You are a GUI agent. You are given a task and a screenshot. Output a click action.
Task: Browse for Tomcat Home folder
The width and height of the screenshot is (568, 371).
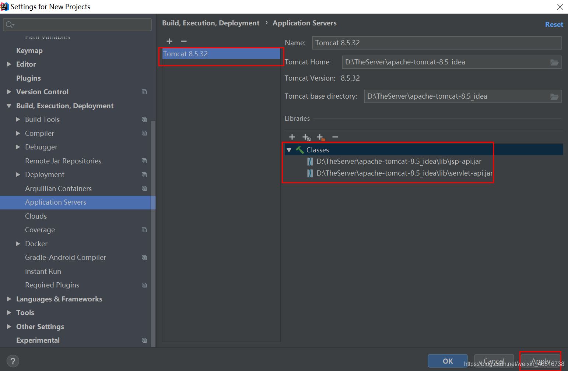554,62
